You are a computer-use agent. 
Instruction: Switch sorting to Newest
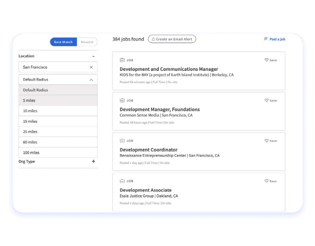[87, 42]
